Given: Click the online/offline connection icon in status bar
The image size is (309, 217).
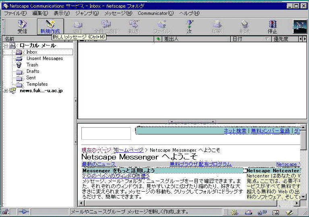Looking at the screenshot, I should point(23,212).
